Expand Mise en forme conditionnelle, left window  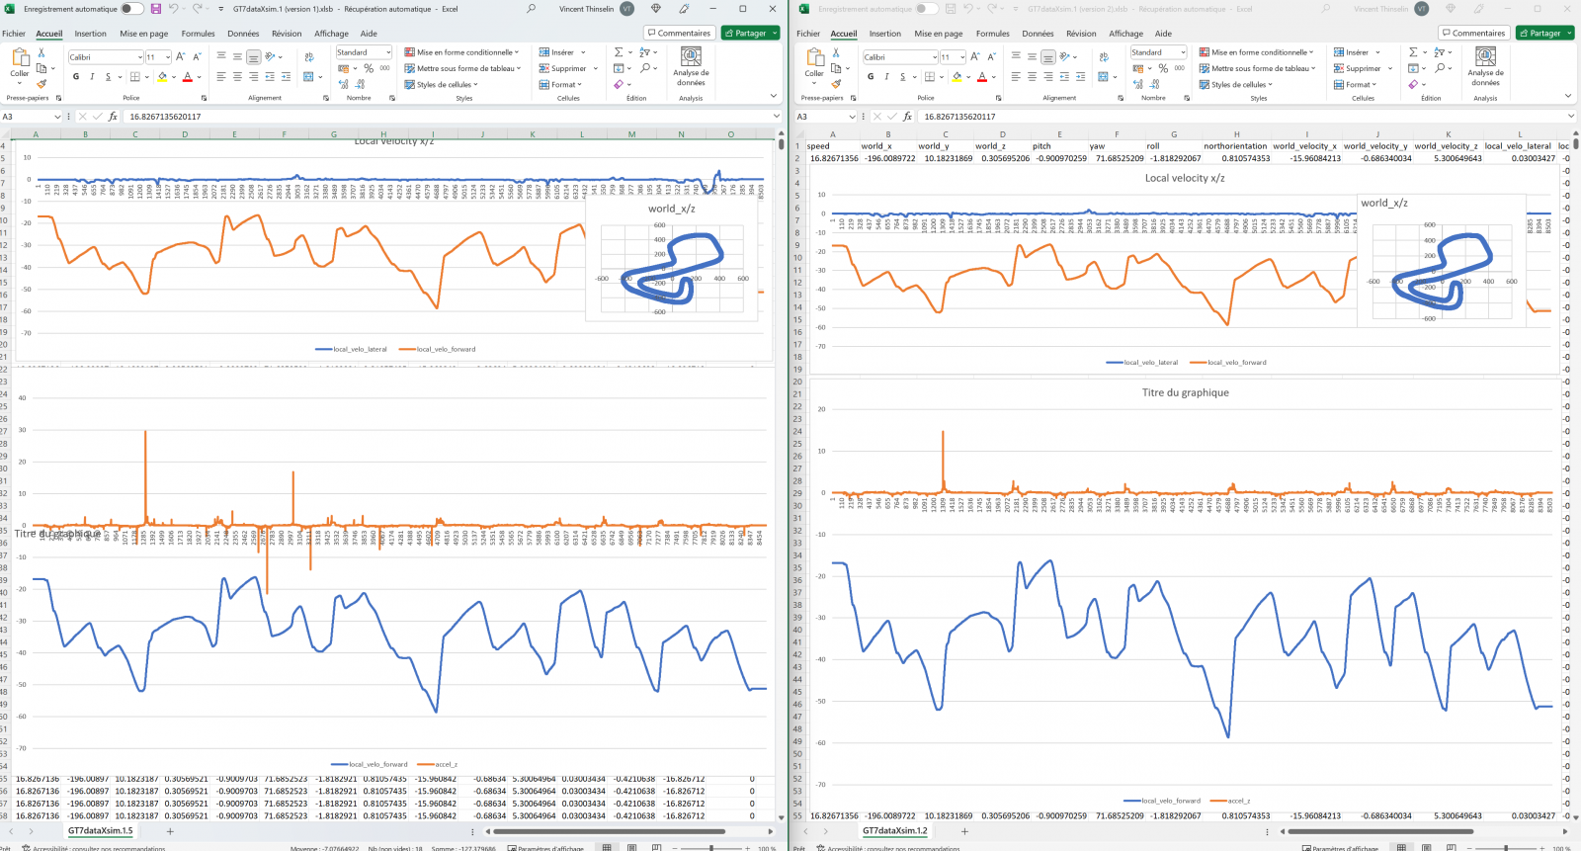coord(461,52)
